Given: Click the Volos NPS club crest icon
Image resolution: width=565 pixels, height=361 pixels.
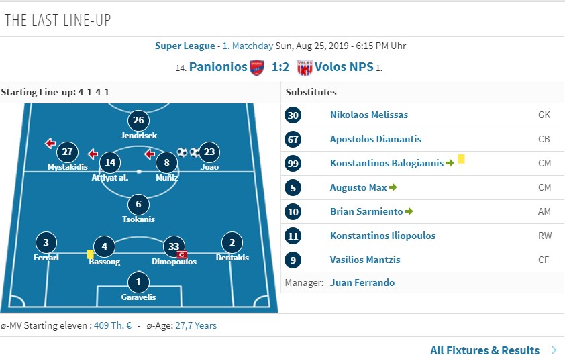Looking at the screenshot, I should click(305, 68).
